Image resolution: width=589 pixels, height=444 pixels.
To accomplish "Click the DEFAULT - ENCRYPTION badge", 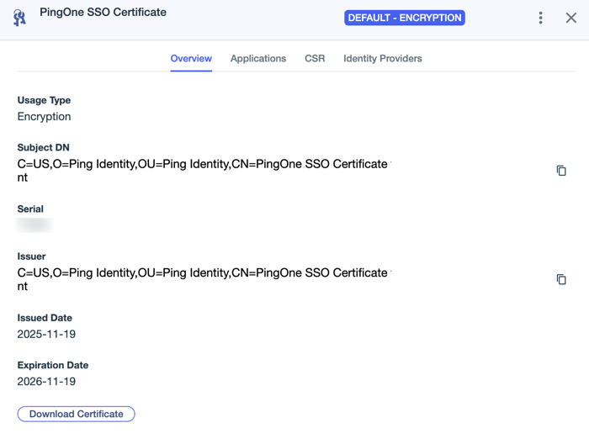I will (x=405, y=18).
